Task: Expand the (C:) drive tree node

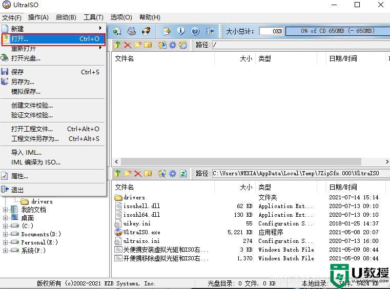Action: click(x=5, y=226)
